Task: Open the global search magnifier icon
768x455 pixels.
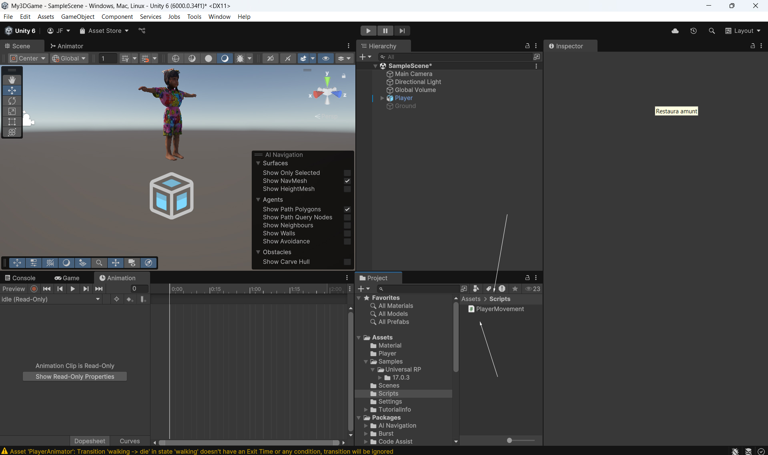Action: coord(712,31)
